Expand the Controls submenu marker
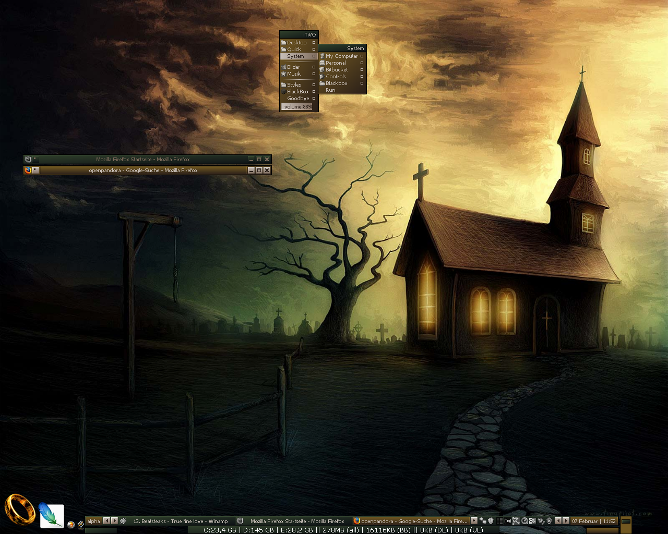 coord(362,77)
